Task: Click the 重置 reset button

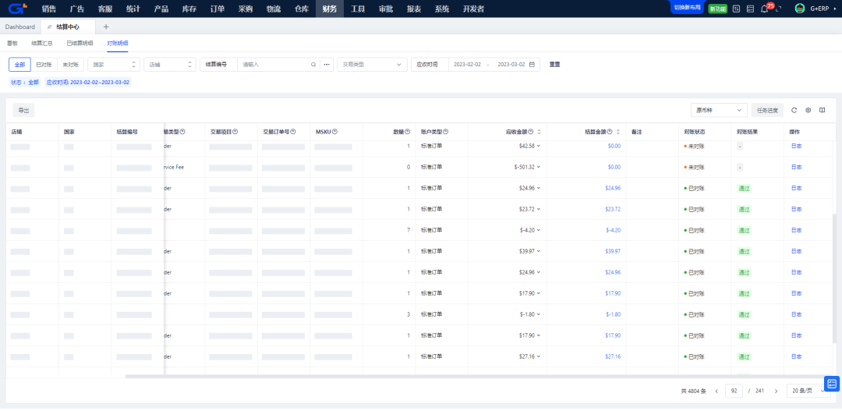Action: [x=554, y=65]
